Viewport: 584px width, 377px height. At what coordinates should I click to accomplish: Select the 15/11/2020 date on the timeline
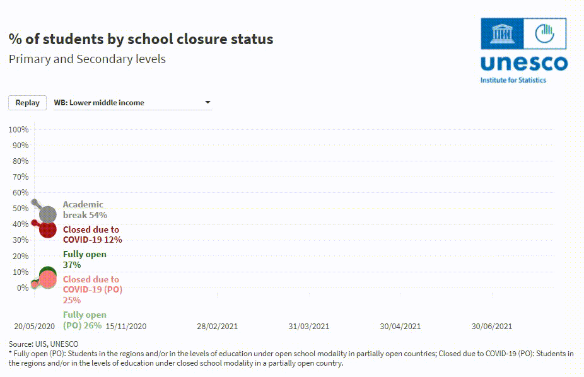(x=126, y=327)
